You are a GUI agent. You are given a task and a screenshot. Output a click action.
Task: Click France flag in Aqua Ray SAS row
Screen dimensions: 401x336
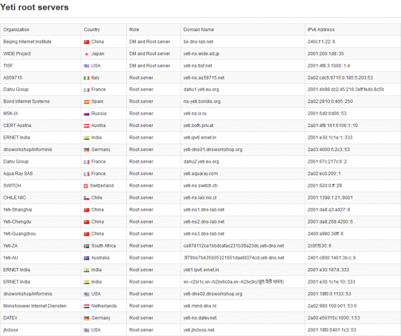(86, 174)
